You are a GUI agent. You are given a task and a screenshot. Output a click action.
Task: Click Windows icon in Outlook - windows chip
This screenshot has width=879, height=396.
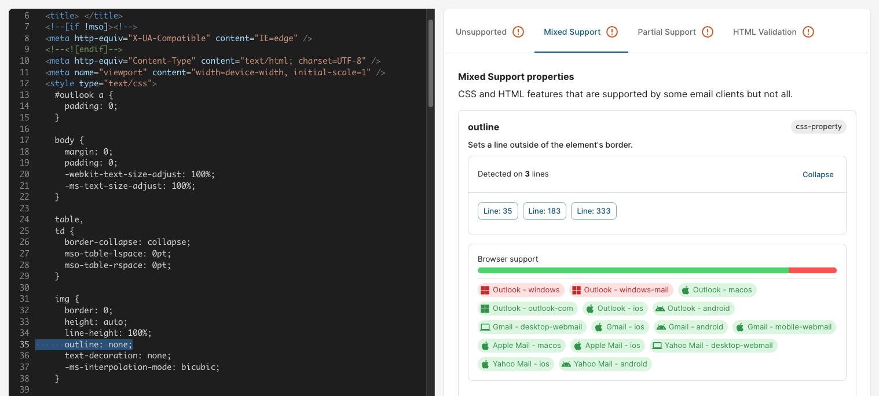(x=485, y=290)
